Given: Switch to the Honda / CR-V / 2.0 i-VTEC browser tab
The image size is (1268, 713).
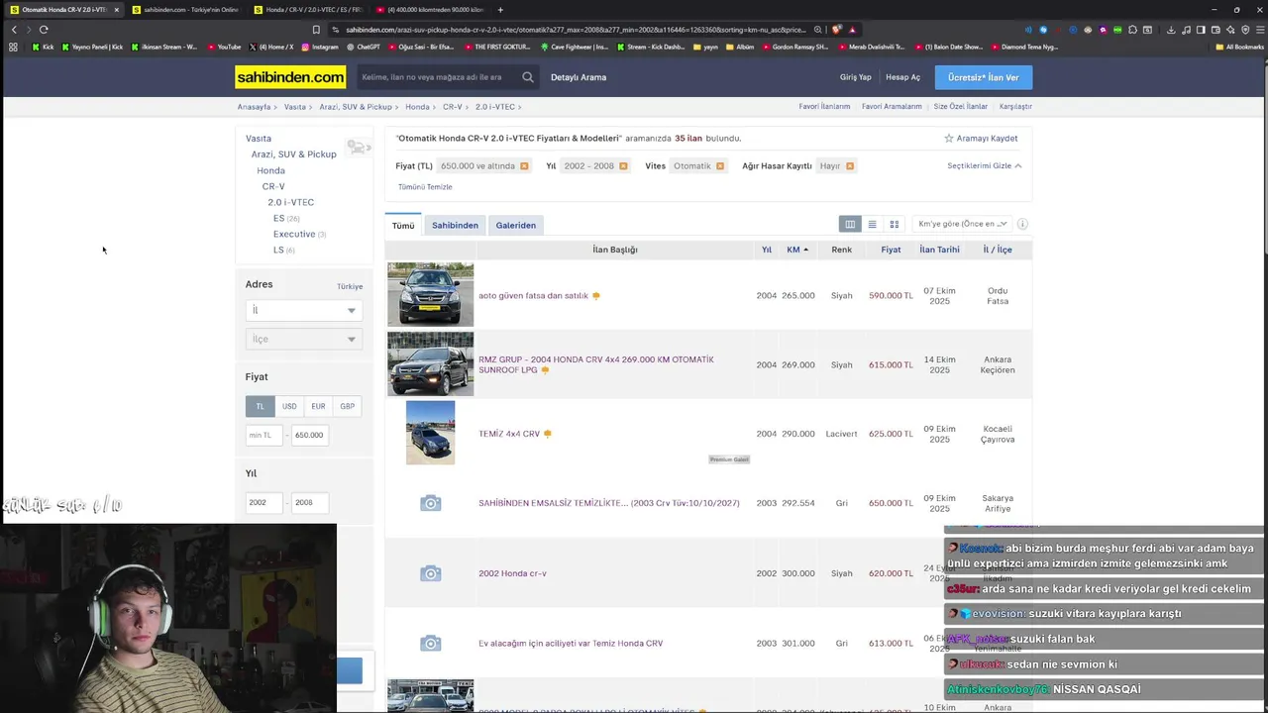Looking at the screenshot, I should [x=307, y=10].
